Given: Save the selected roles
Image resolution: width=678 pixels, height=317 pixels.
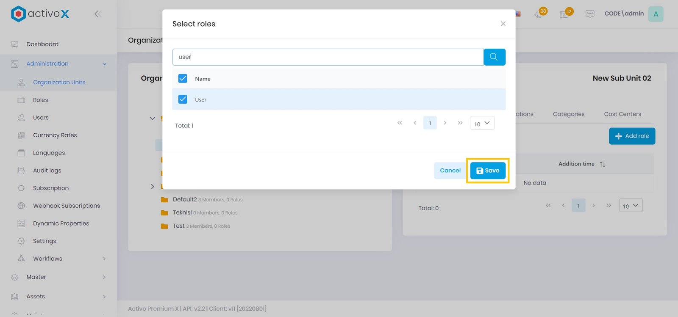Looking at the screenshot, I should [x=488, y=171].
